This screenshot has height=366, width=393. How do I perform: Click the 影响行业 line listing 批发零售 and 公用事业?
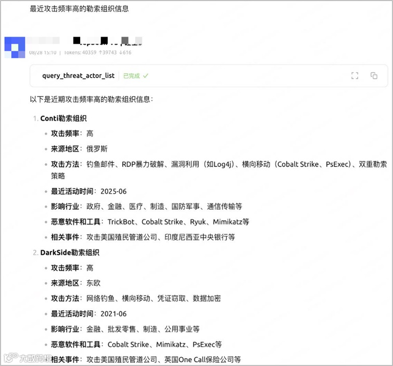[125, 329]
